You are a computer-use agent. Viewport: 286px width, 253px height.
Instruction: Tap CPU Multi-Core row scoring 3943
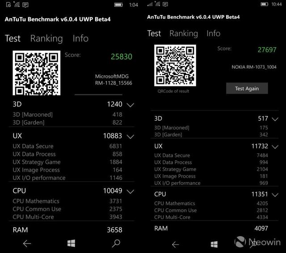coord(67,217)
